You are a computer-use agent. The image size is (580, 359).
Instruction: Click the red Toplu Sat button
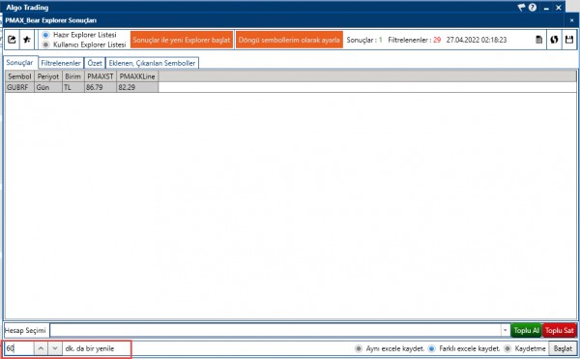click(559, 331)
